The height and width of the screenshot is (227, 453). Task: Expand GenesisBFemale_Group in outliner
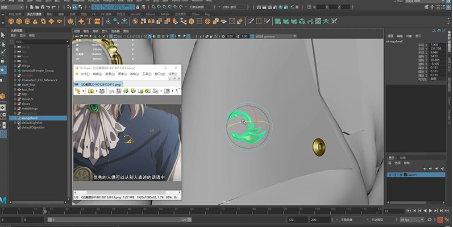(x=15, y=71)
